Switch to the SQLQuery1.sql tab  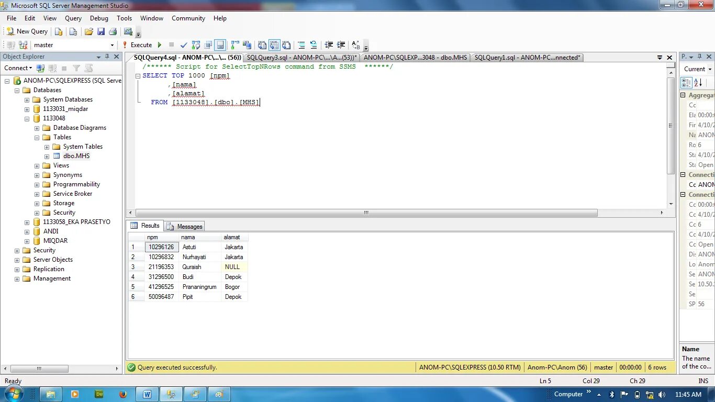[x=527, y=58]
